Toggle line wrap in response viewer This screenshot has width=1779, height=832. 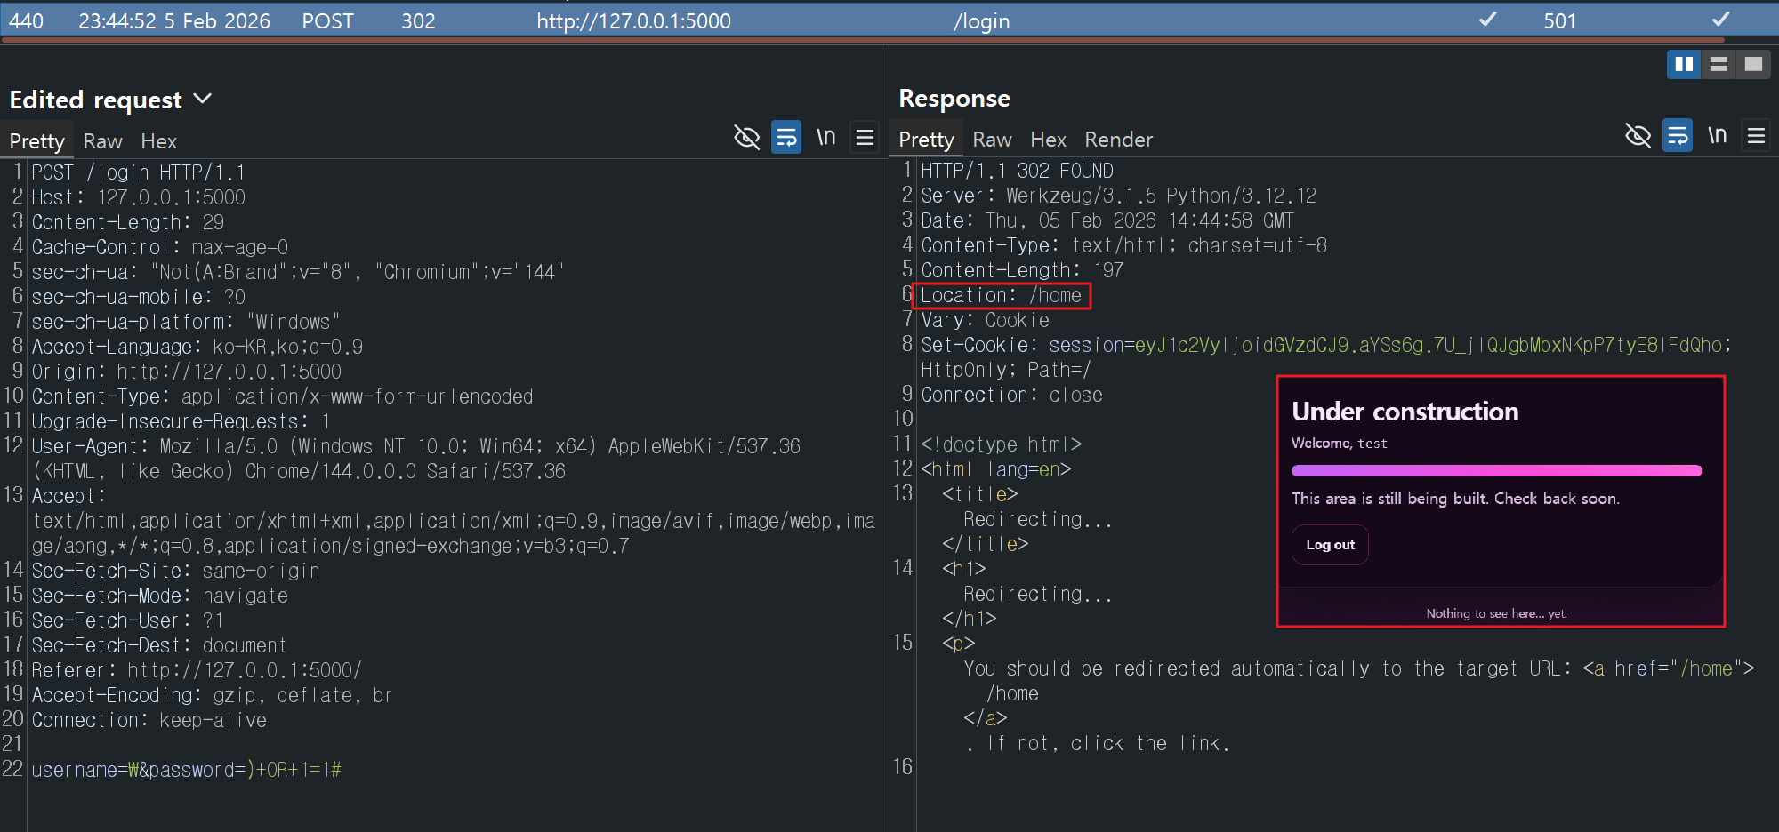tap(1678, 135)
